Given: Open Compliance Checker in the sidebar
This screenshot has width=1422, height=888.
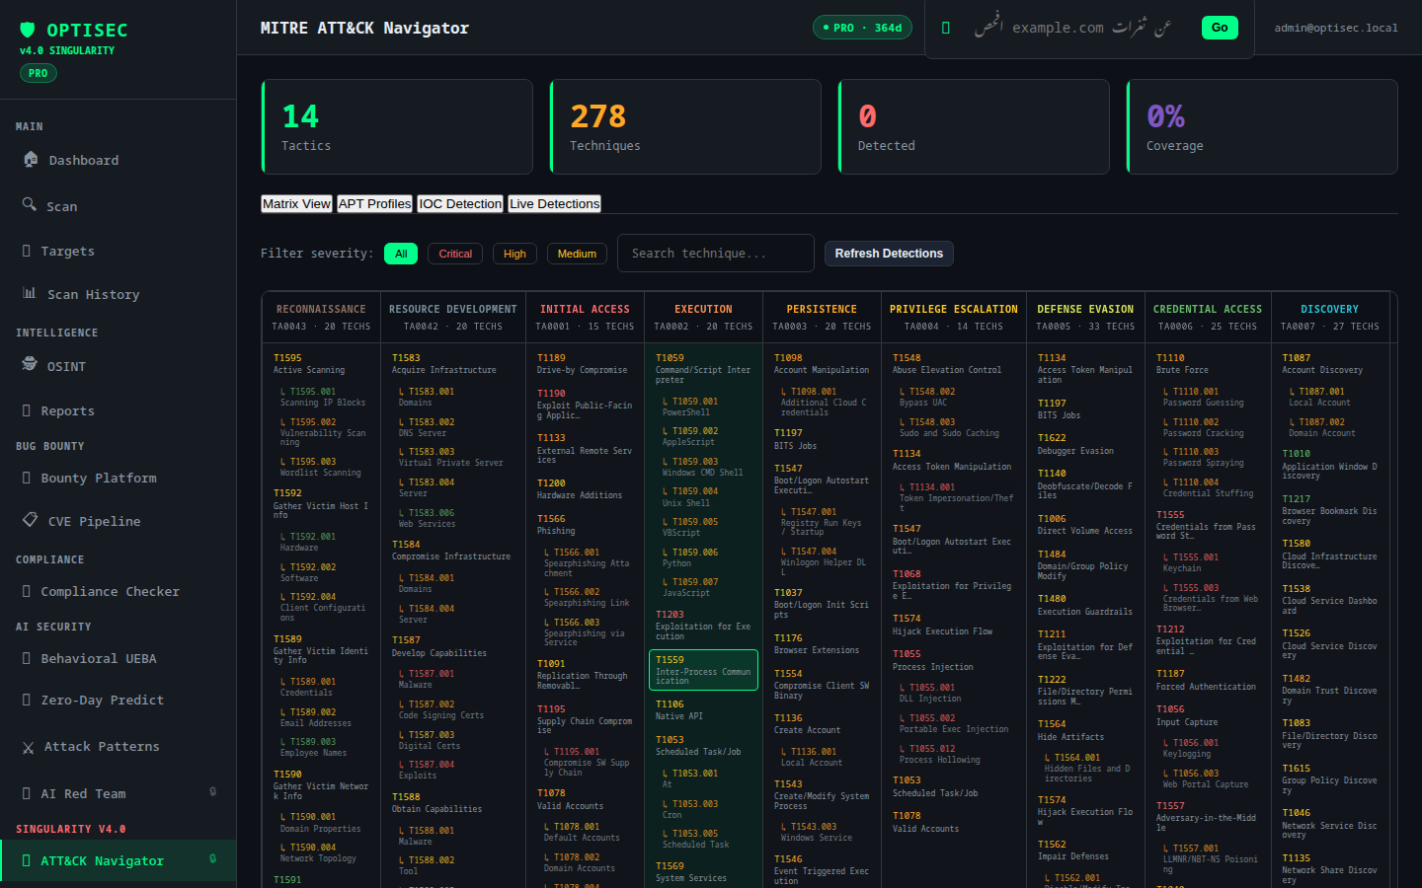Looking at the screenshot, I should coord(118,592).
